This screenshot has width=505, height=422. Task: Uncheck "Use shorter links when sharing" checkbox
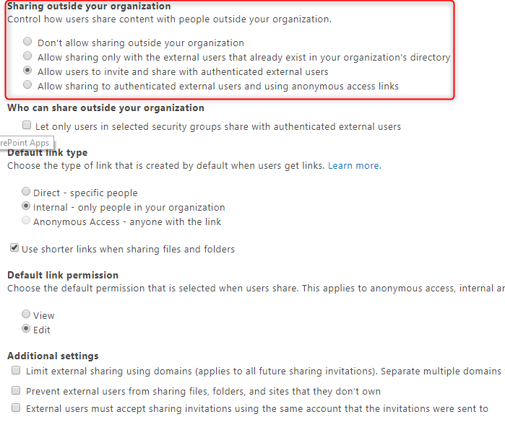14,248
